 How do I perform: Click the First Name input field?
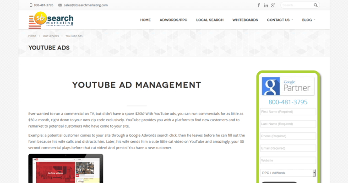click(x=288, y=112)
